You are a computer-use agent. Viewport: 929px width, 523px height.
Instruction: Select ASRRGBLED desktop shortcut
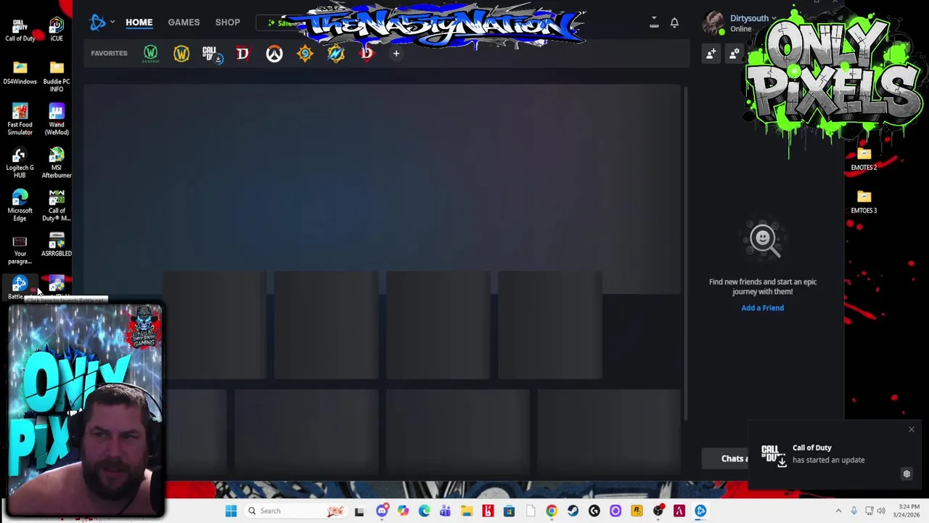point(57,245)
